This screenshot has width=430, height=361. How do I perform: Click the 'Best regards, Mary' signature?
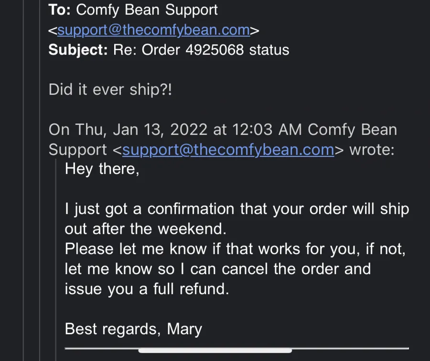(133, 329)
